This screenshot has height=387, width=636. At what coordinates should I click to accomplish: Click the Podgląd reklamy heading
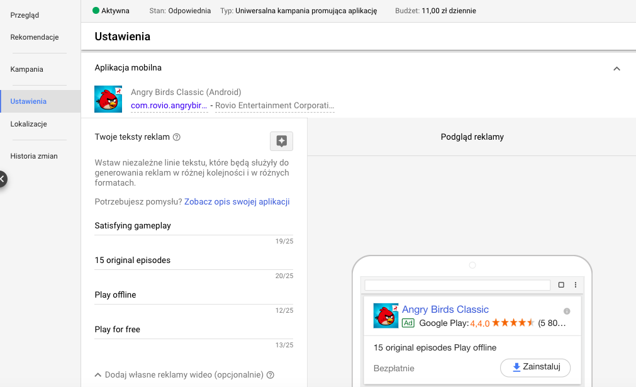tap(472, 137)
